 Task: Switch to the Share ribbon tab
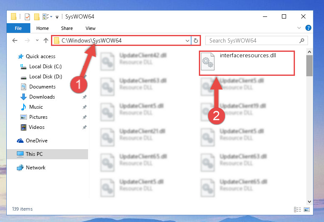[x=67, y=28]
